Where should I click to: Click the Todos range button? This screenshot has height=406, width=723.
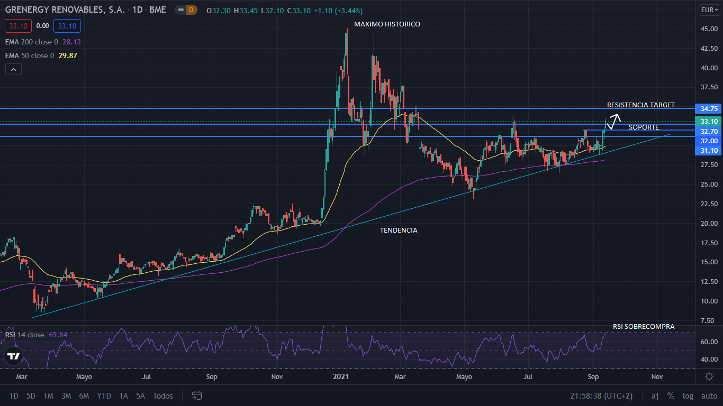(x=162, y=395)
